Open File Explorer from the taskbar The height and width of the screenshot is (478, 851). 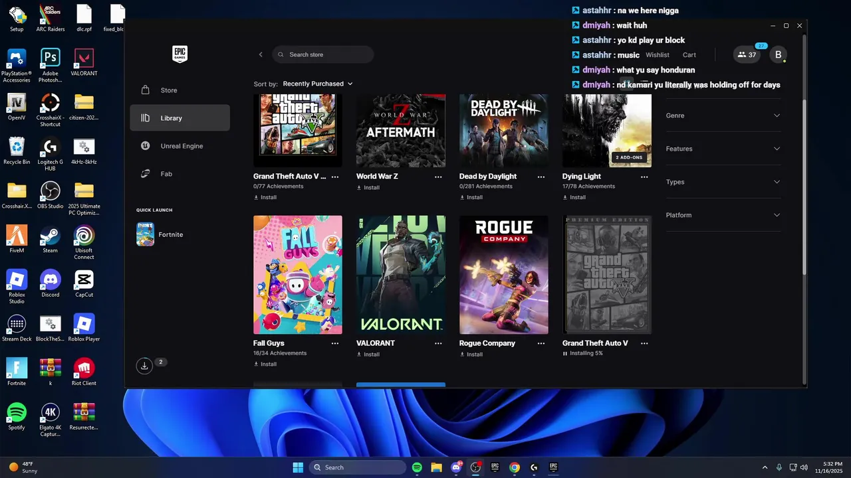click(x=436, y=467)
